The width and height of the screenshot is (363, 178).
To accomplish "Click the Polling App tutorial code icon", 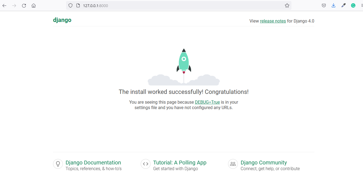I will [146, 164].
